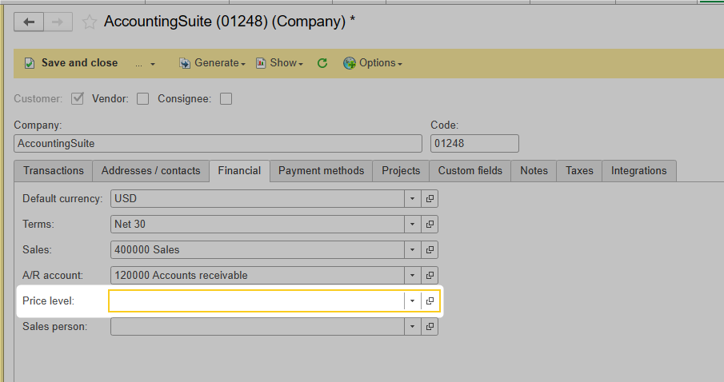Go forward with the right arrow button
The image size is (724, 382).
click(x=58, y=22)
